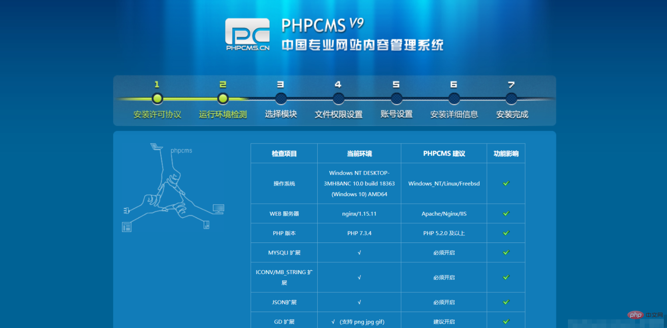Click the step 2 green circle marker

click(223, 98)
